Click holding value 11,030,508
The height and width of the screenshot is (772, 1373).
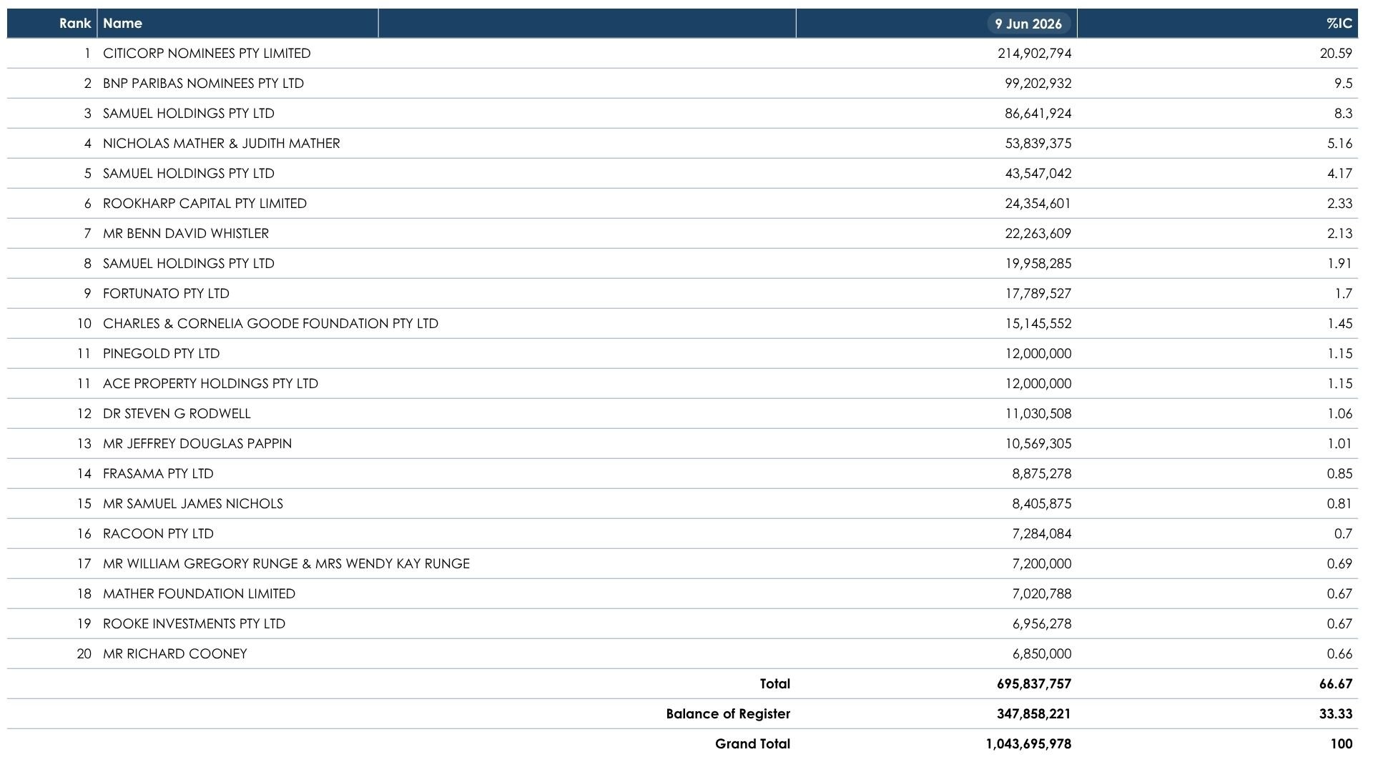[x=1038, y=413]
